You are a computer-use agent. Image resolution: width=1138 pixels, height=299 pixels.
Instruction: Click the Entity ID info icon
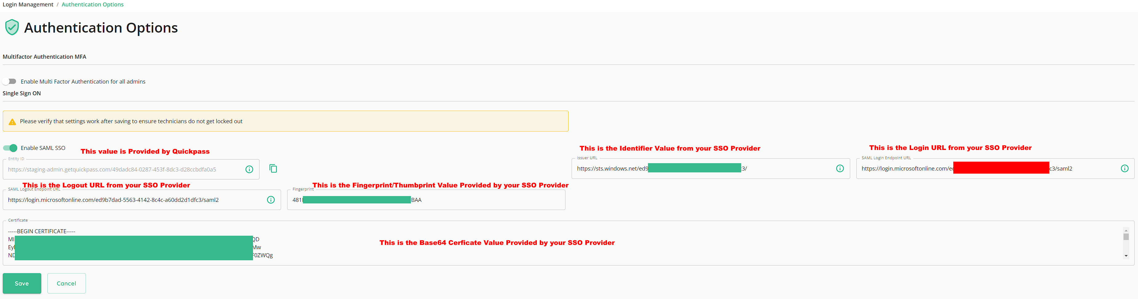[249, 169]
